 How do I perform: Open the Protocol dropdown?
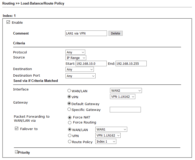tap(75, 52)
